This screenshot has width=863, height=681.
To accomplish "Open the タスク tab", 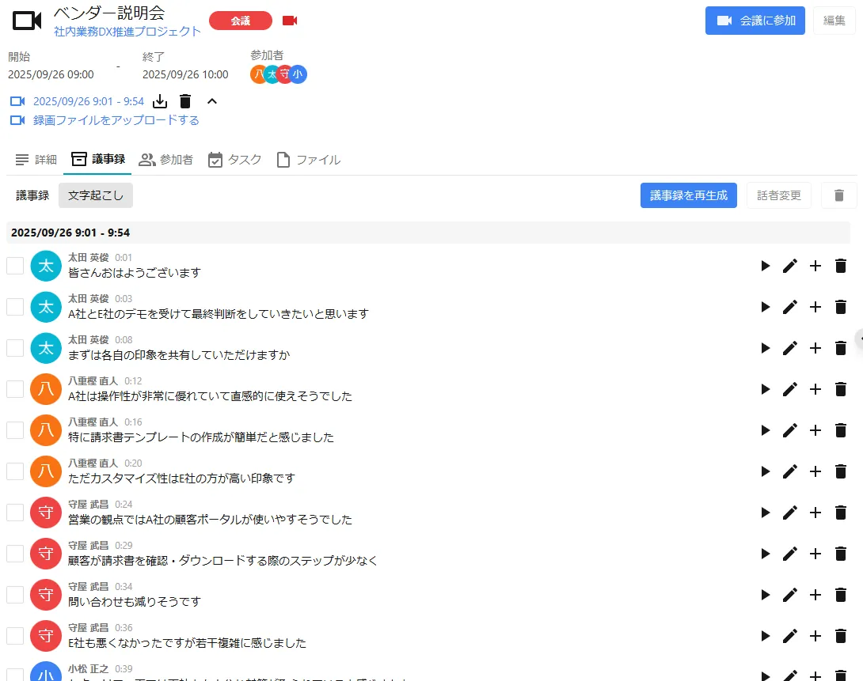I will click(x=234, y=160).
